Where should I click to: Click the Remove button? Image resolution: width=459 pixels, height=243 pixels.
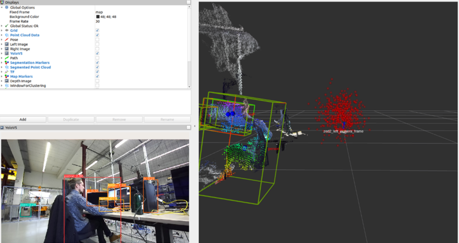119,119
